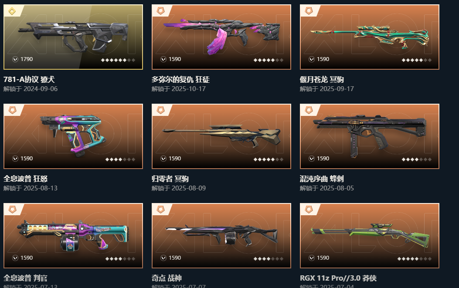Click the tier badge on RGX 11z Pro card
Screen dimensions: 459x288
pos(309,210)
